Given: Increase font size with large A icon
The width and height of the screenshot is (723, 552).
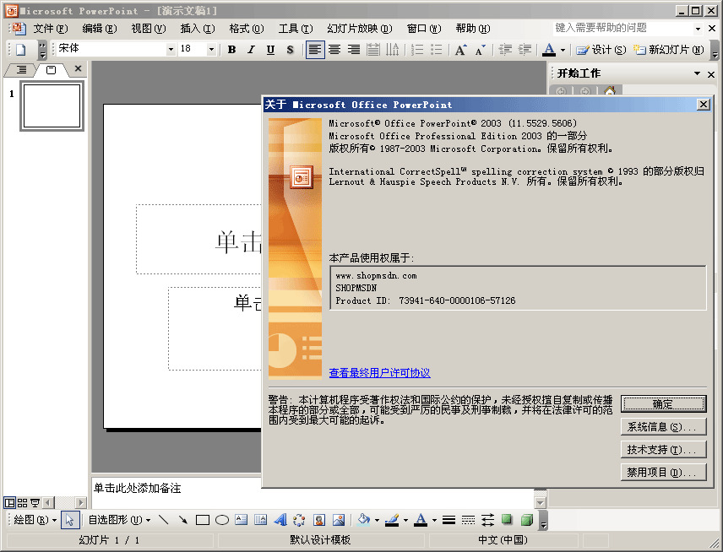Looking at the screenshot, I should 460,49.
